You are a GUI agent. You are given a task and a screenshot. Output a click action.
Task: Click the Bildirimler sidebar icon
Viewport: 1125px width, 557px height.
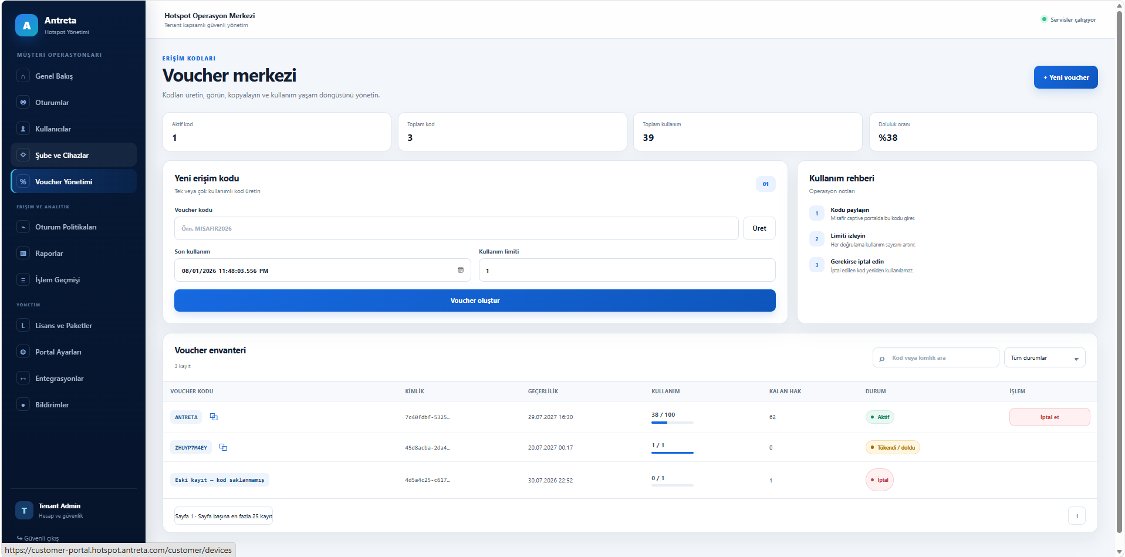[23, 405]
